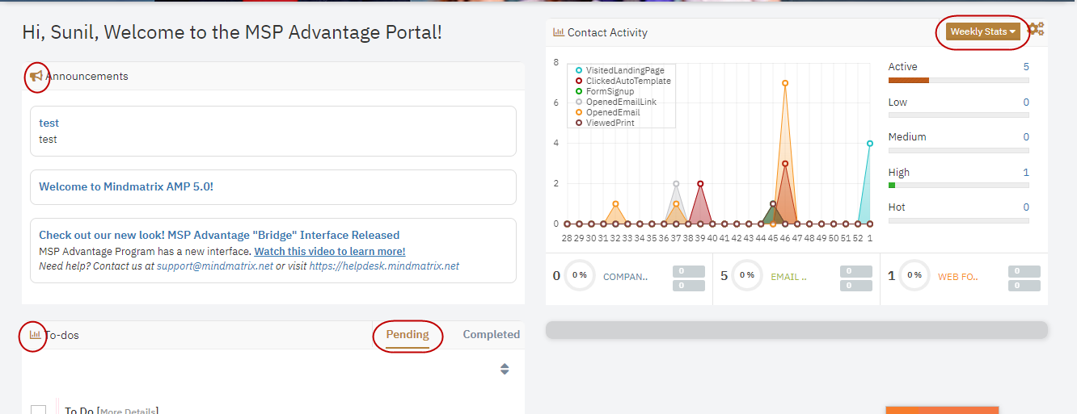Open the MSP Advantage Bridge Interface announcement
The width and height of the screenshot is (1077, 414).
pyautogui.click(x=219, y=235)
